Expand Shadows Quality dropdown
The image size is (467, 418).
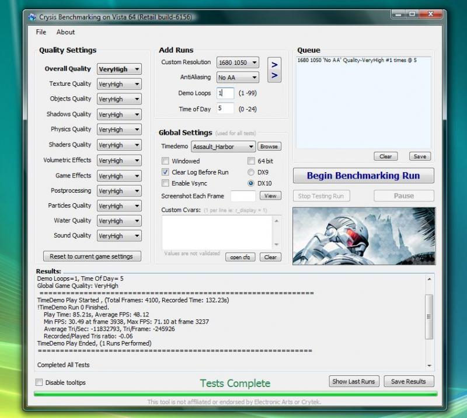(x=119, y=114)
